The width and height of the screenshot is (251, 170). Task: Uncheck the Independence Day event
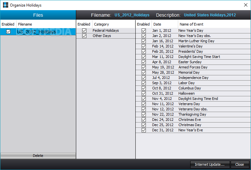coord(144,78)
